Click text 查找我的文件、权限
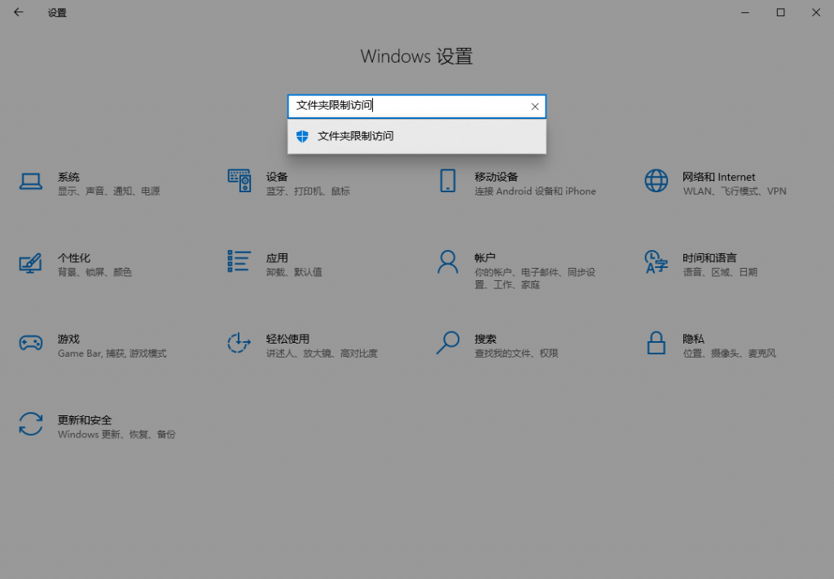834x579 pixels. (x=516, y=353)
